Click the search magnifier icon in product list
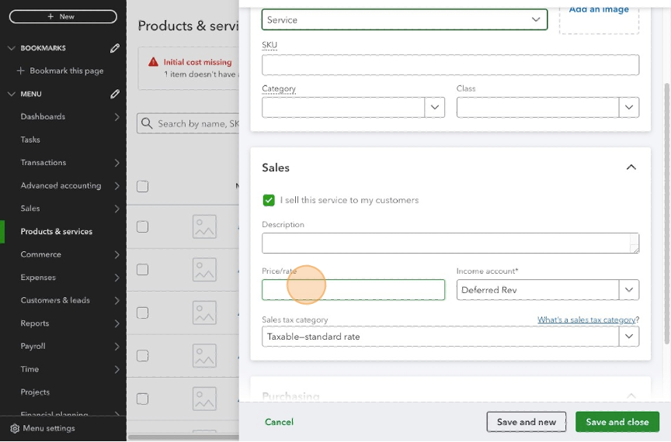 point(147,123)
